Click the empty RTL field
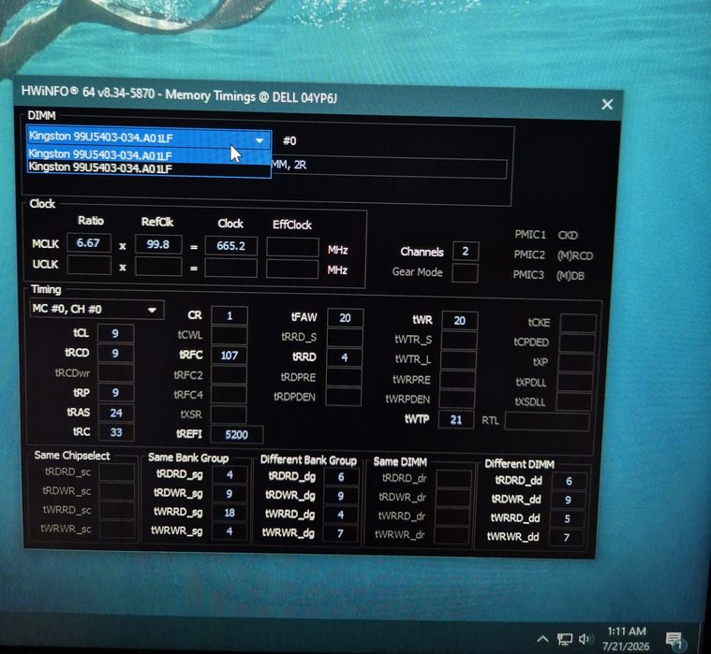 (x=547, y=422)
